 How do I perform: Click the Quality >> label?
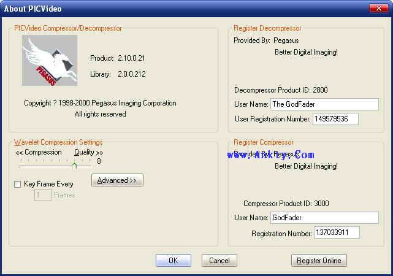88,152
